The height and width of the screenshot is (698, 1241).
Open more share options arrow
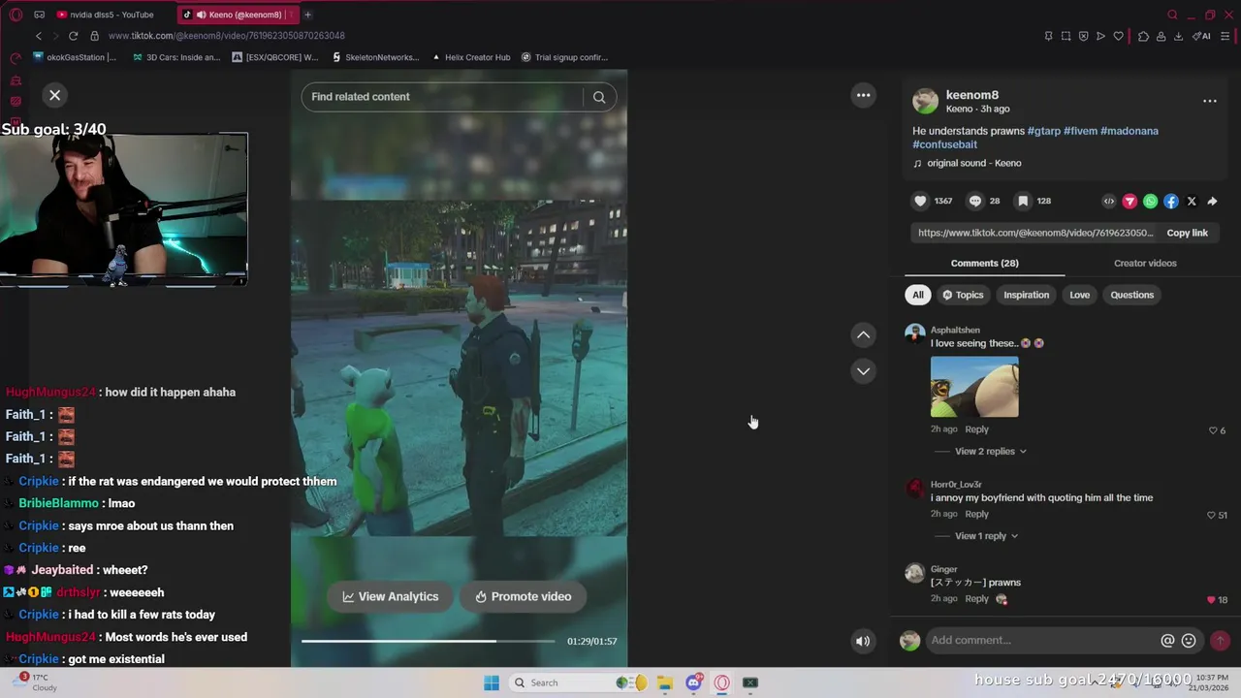tap(1212, 202)
